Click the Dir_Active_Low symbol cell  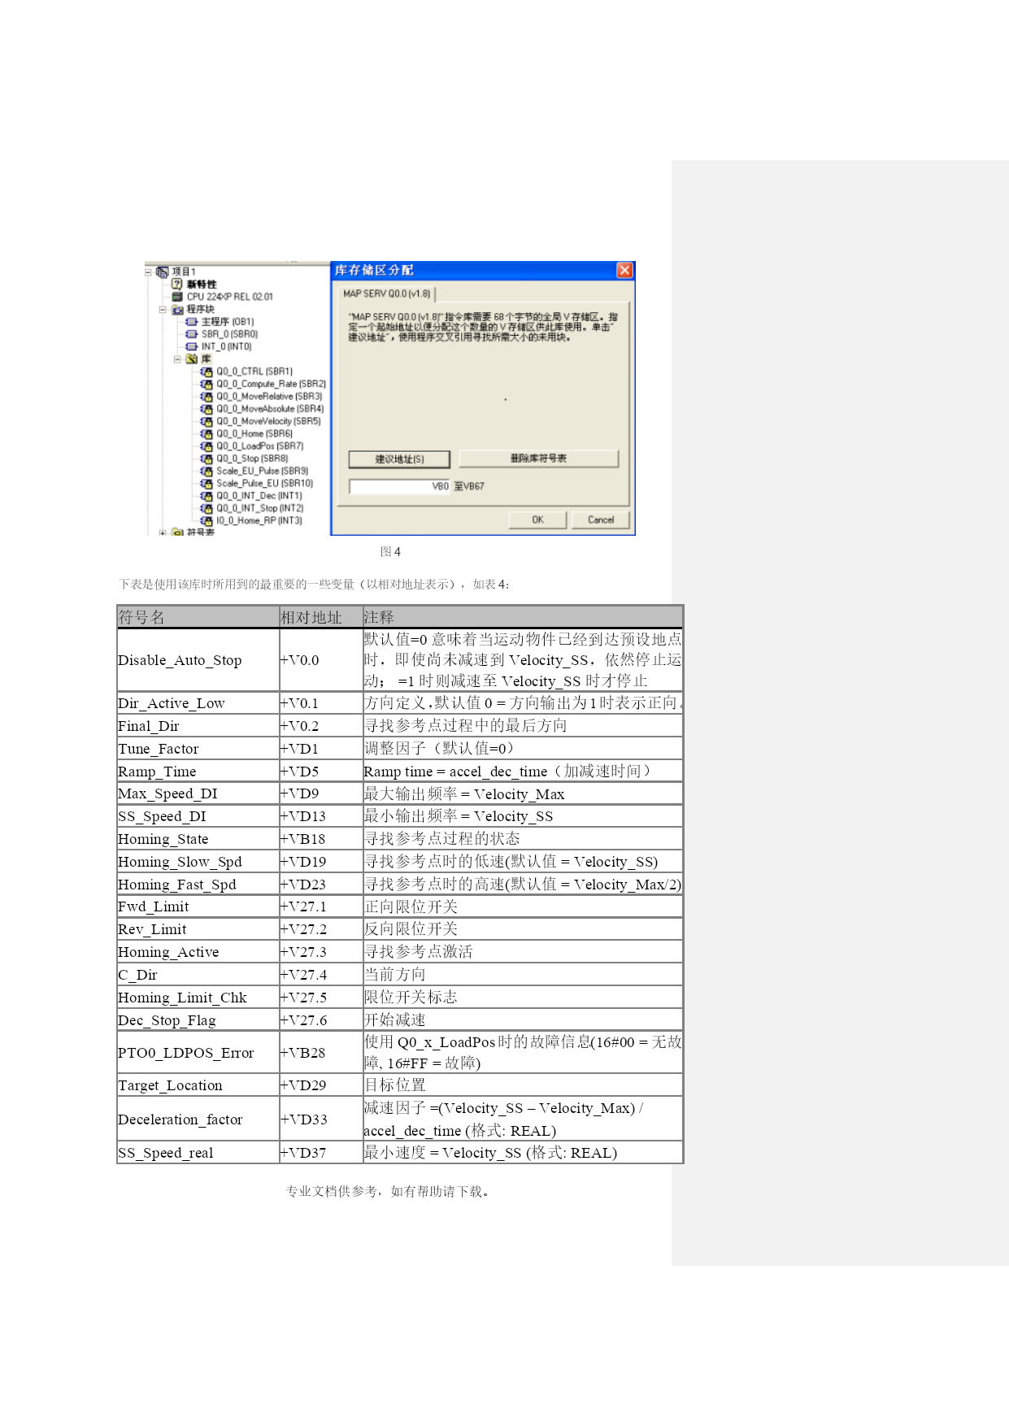(x=198, y=703)
